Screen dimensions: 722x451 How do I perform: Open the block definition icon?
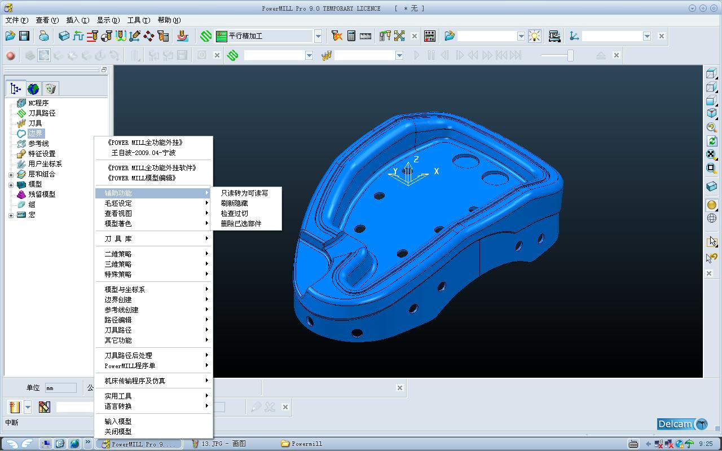[64, 36]
